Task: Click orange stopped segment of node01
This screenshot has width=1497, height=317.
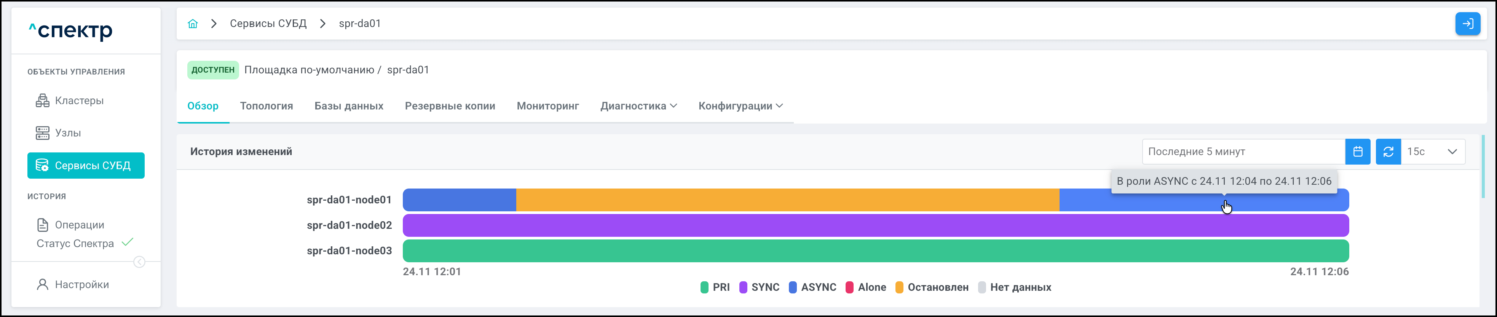Action: coord(787,200)
